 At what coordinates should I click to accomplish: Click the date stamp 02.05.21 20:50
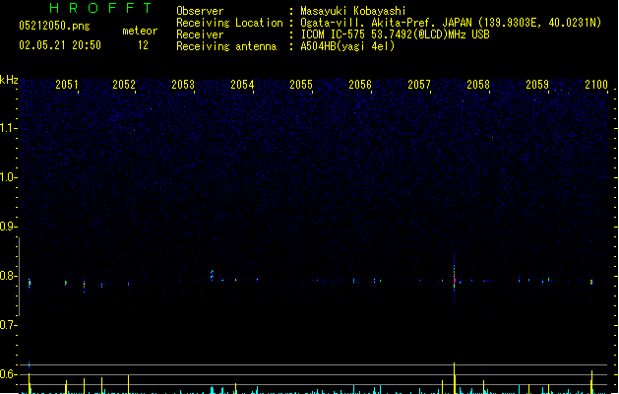tap(60, 45)
